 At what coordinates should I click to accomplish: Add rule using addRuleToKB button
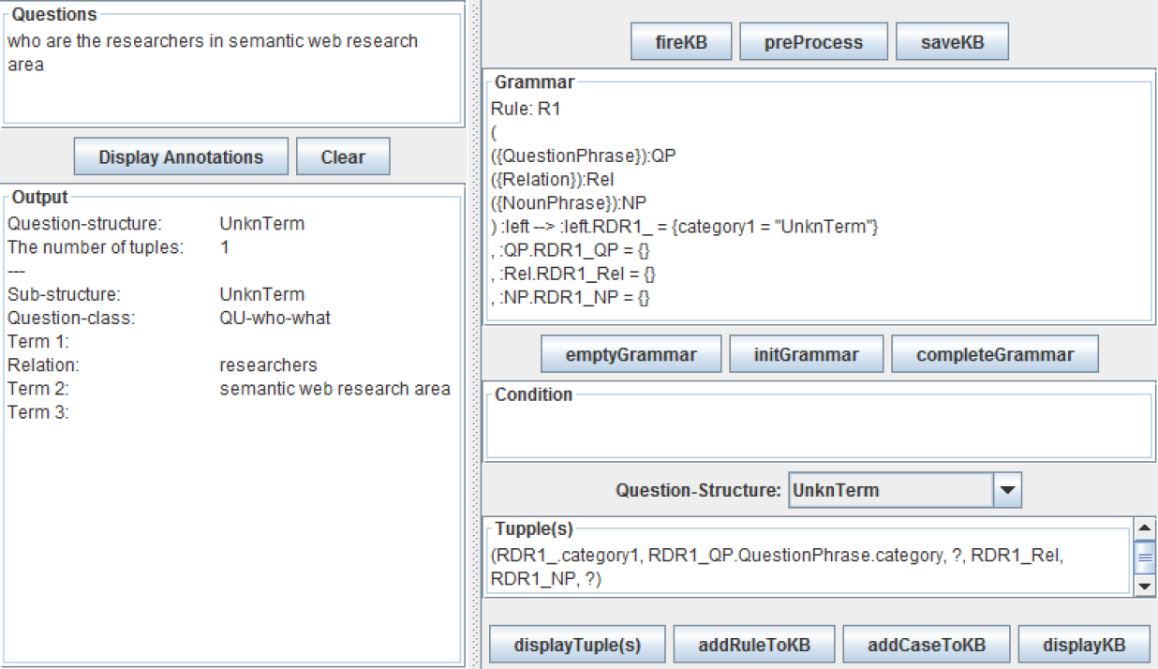pos(753,645)
